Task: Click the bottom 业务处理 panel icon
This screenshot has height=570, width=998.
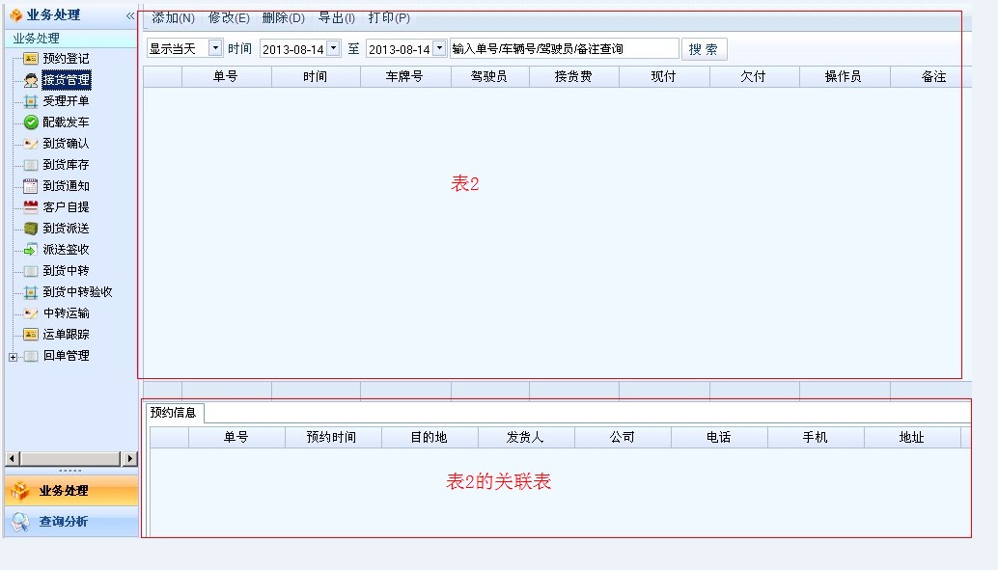Action: click(20, 491)
